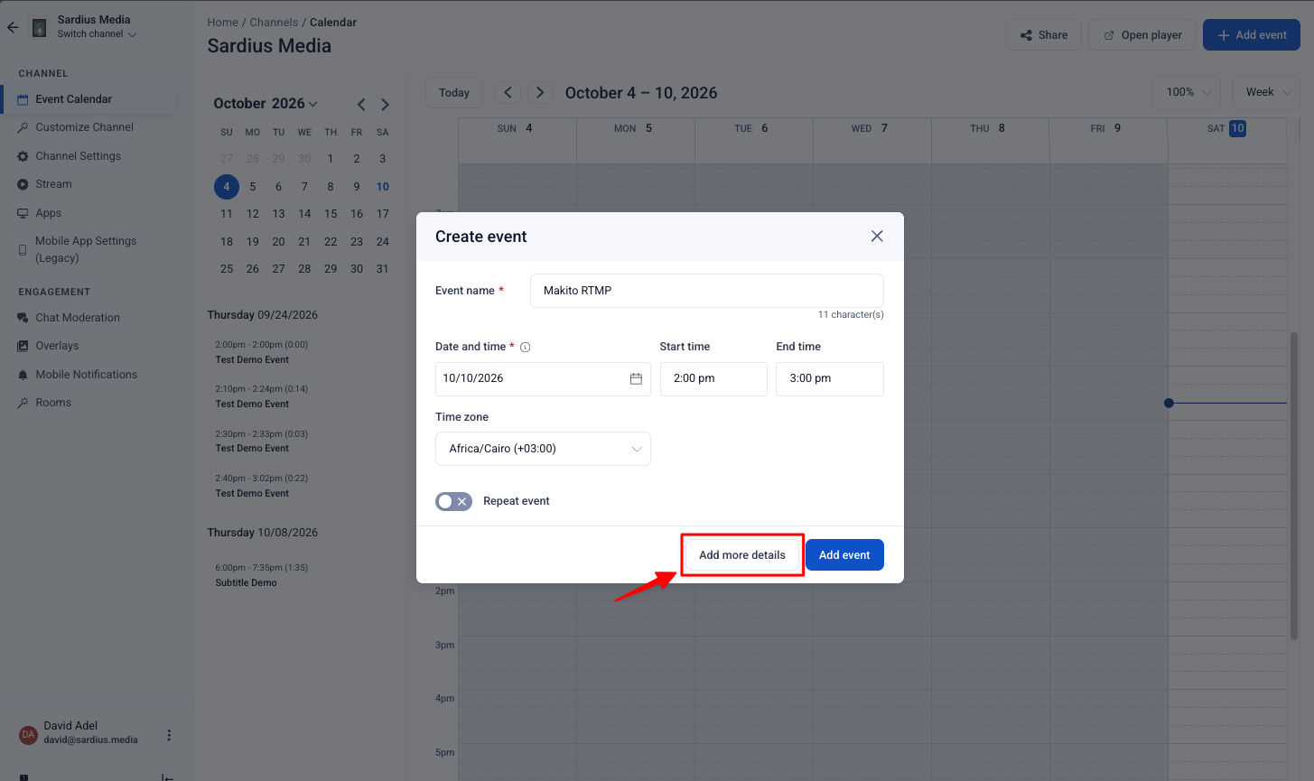Click the Start time field
This screenshot has width=1314, height=781.
point(713,378)
